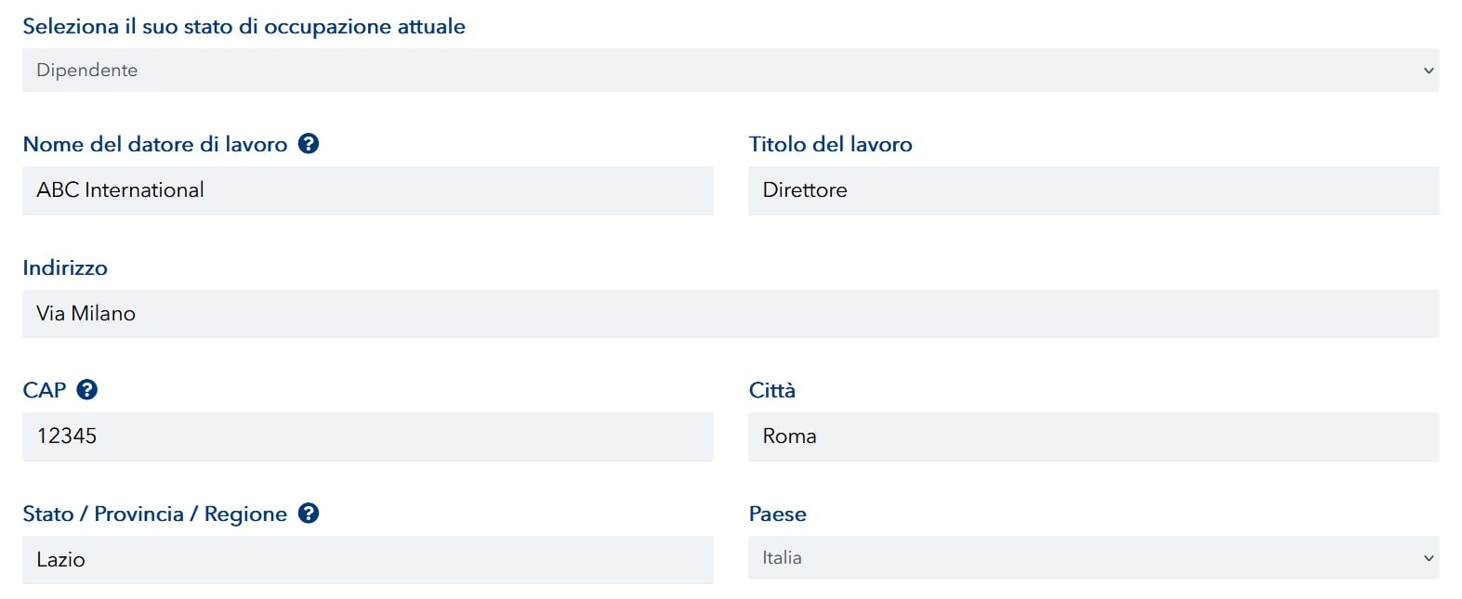Click the 'CAP' label text
Screen dimensions: 1462x599
[x=45, y=390]
